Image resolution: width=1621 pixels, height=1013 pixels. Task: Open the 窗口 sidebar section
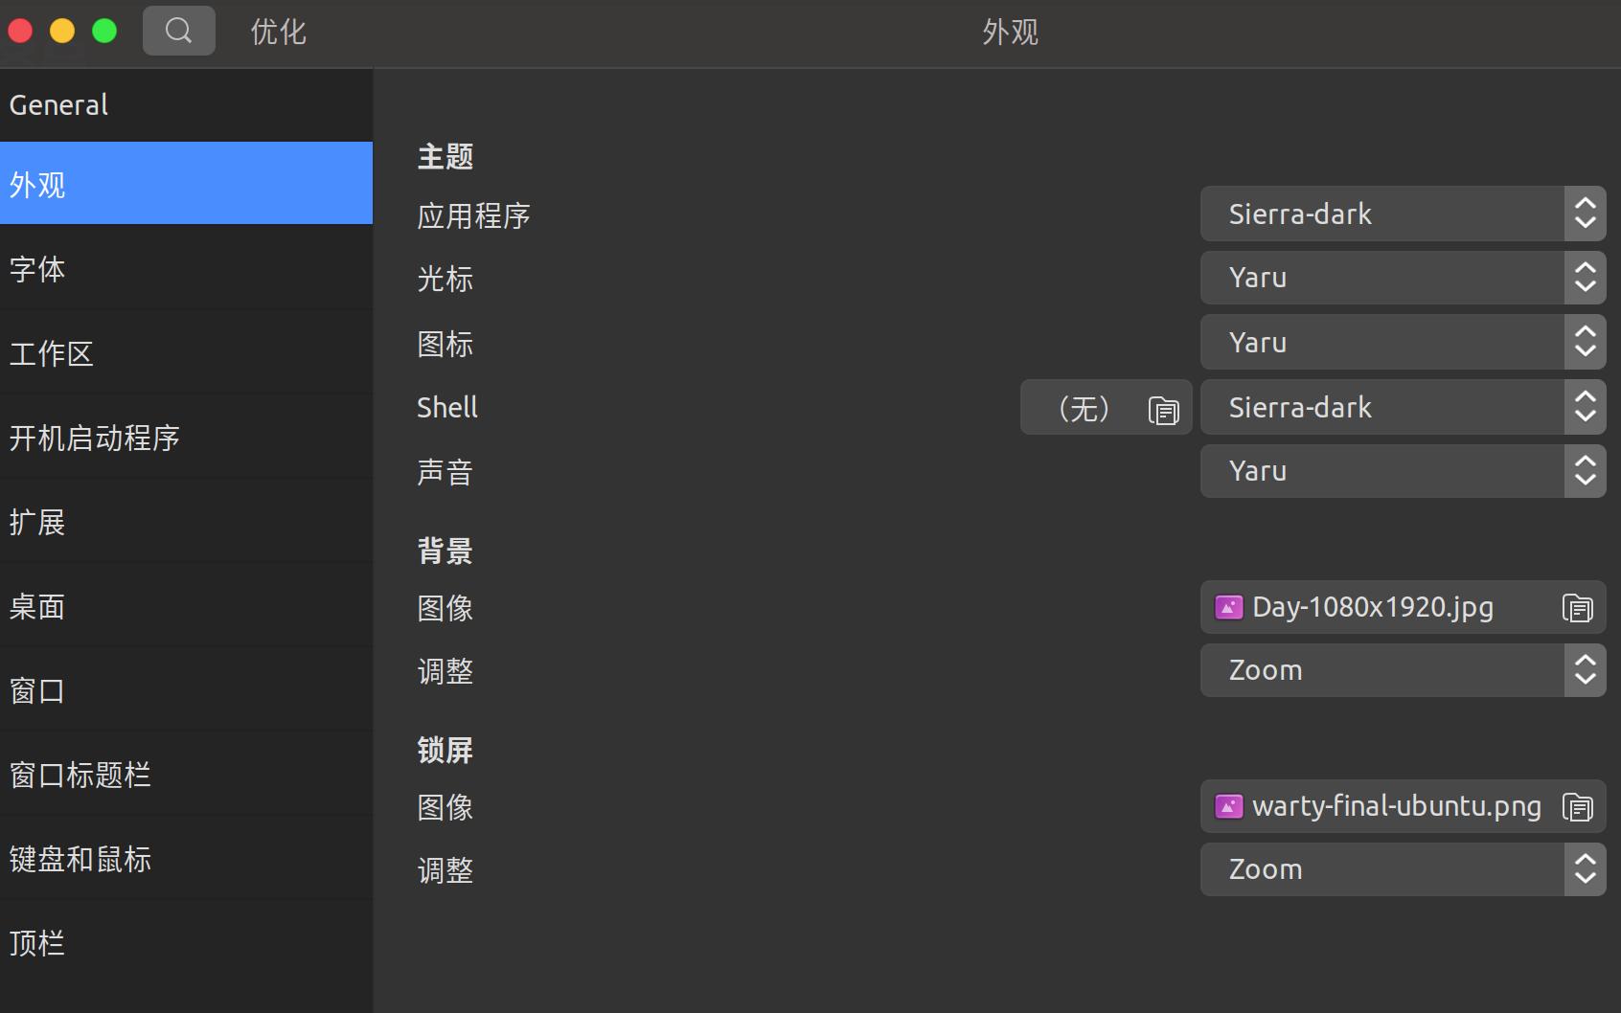coord(186,690)
